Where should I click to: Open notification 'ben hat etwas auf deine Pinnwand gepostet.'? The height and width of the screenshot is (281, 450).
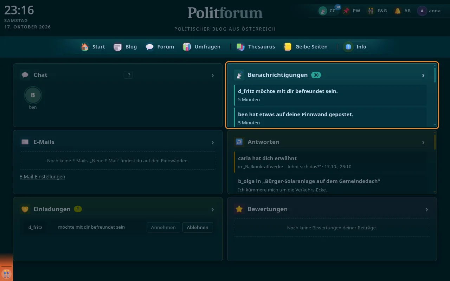click(x=330, y=118)
